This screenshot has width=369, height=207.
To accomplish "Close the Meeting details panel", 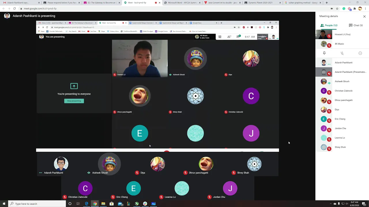I will (364, 16).
